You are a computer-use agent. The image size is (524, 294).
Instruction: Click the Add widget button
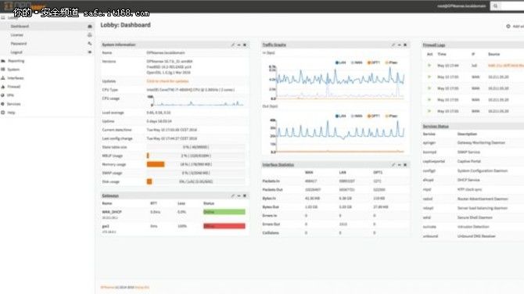515,26
